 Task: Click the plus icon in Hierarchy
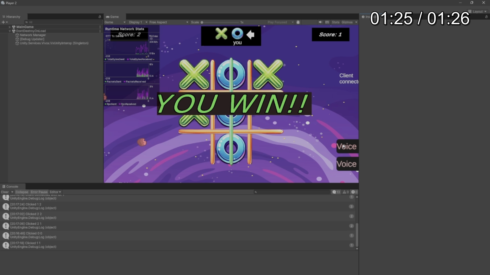pyautogui.click(x=3, y=22)
